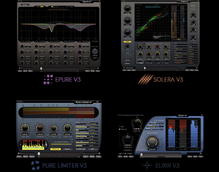The image size is (219, 172).
Task: Toggle the Dynamic switch in Elixir
Action: pos(156,120)
